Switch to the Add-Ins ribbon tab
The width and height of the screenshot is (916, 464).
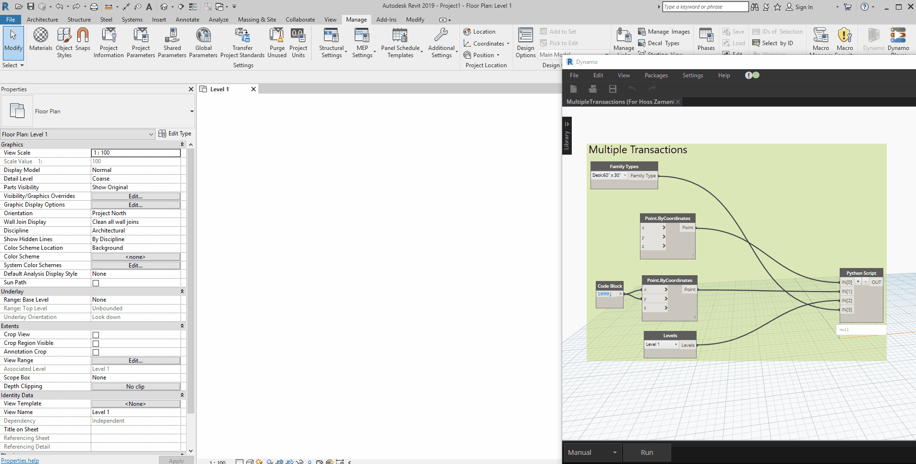386,20
